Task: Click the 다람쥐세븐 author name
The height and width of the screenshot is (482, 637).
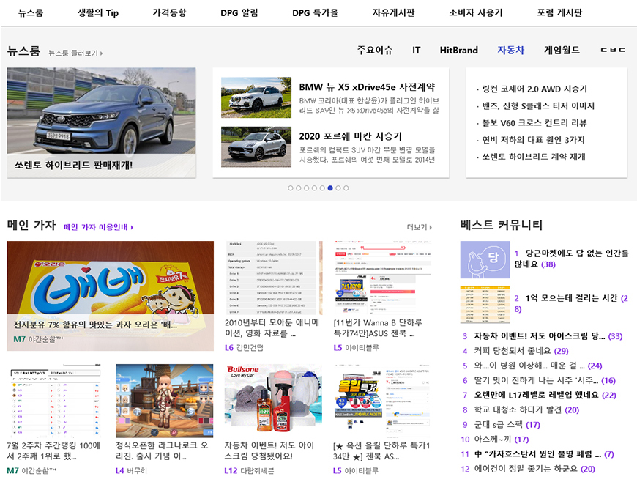Action: click(257, 470)
